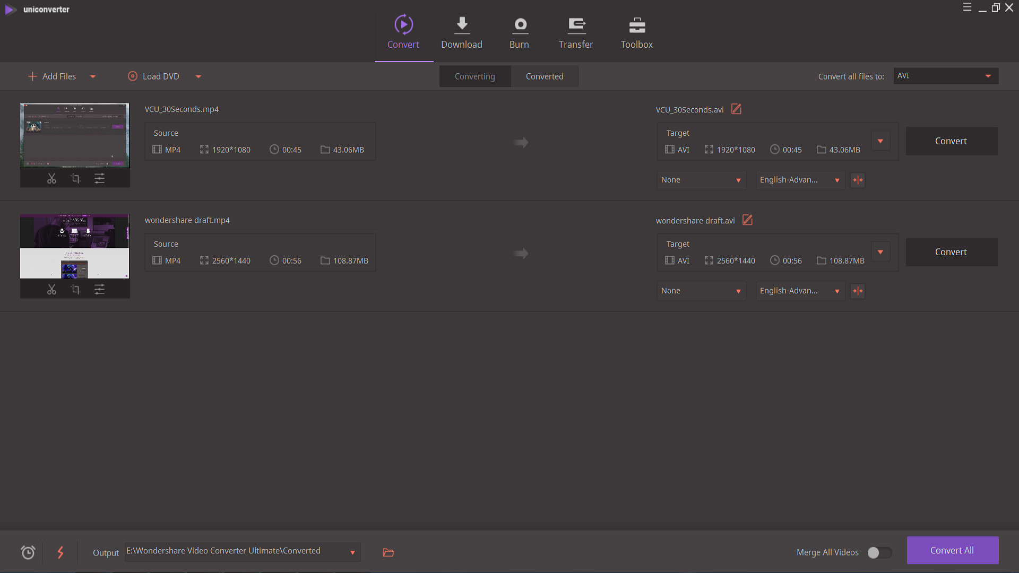Open target format dropdown for wondershare draft.avi
The image size is (1019, 573).
880,252
